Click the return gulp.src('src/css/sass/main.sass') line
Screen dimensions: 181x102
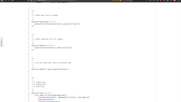point(51,95)
